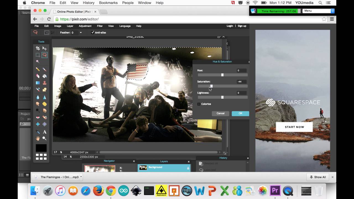Open the File menu in Pixlr
The image size is (354, 199).
(37, 26)
